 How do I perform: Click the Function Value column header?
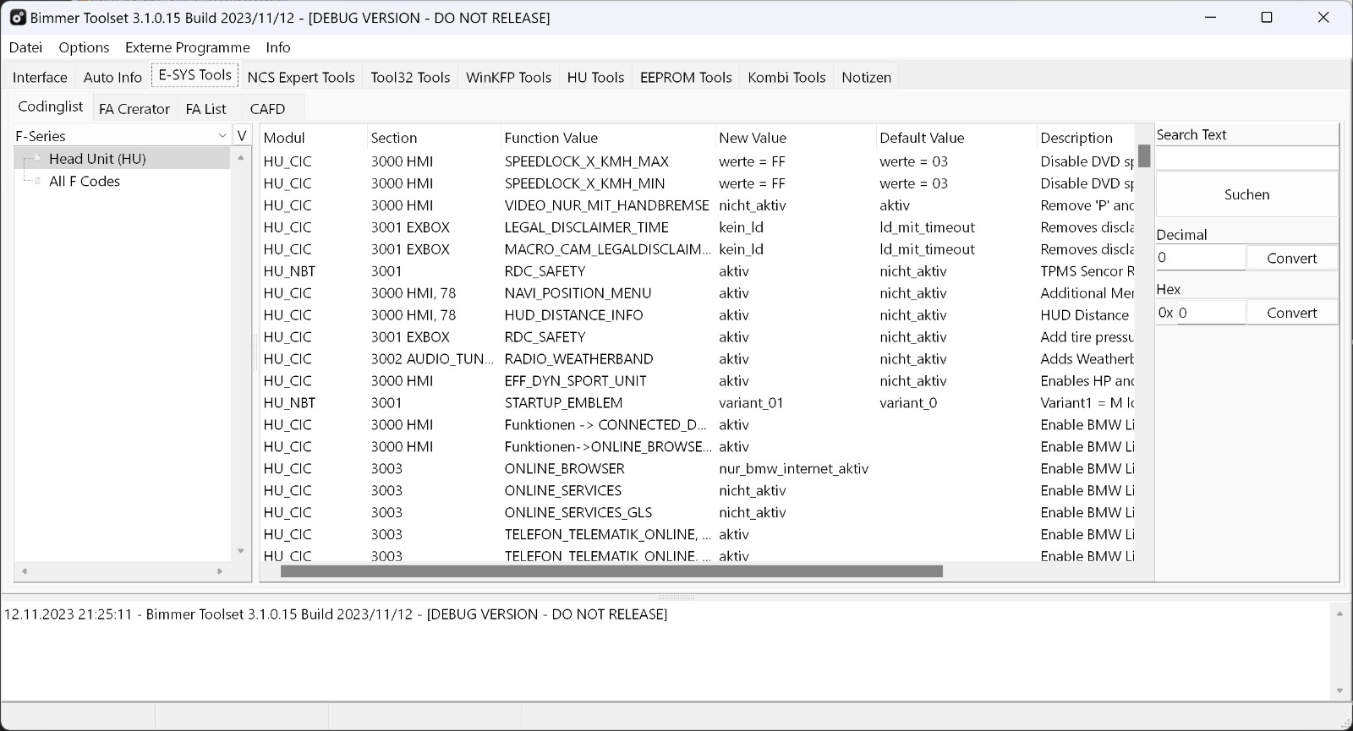(608, 138)
